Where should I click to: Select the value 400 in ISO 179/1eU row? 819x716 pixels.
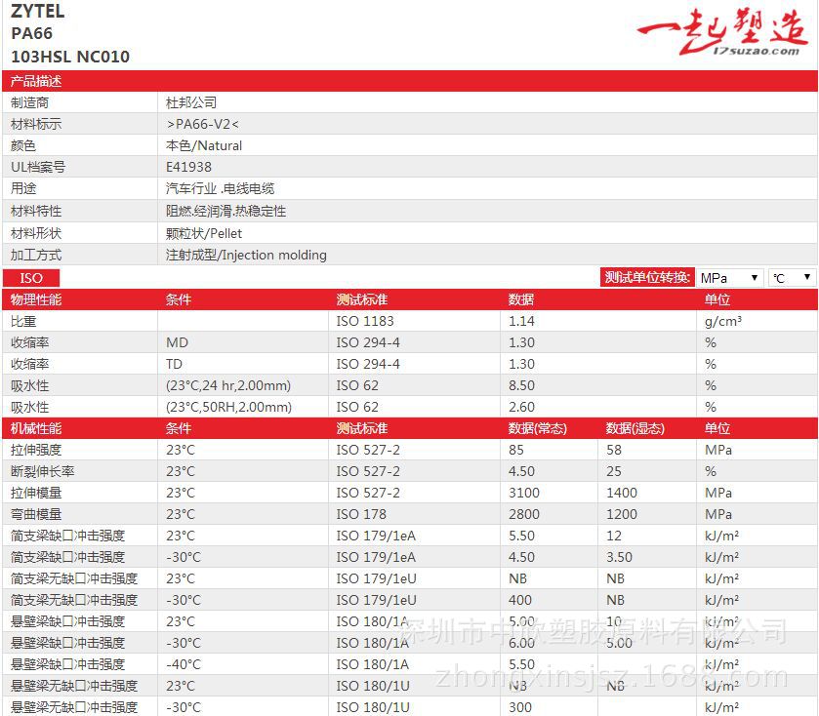pyautogui.click(x=519, y=600)
